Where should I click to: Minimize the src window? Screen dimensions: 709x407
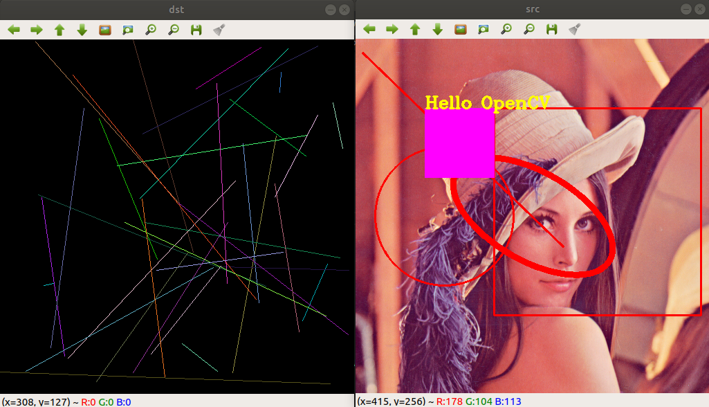tap(686, 9)
